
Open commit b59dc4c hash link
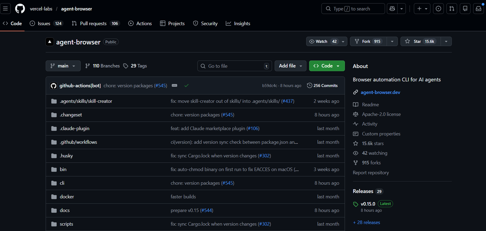coord(270,86)
